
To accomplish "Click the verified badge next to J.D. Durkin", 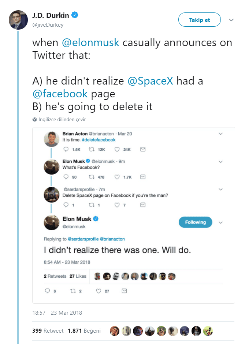I will coord(75,15).
